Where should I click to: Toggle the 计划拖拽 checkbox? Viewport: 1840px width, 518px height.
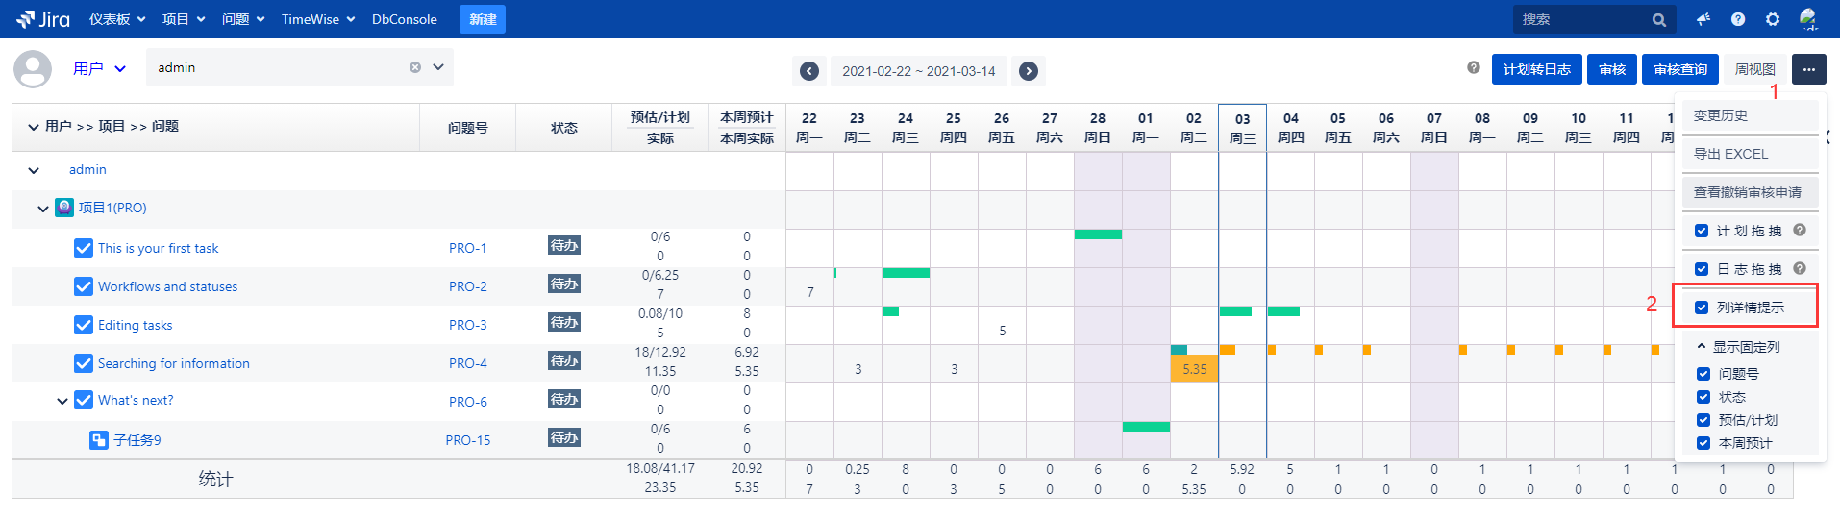[1702, 231]
